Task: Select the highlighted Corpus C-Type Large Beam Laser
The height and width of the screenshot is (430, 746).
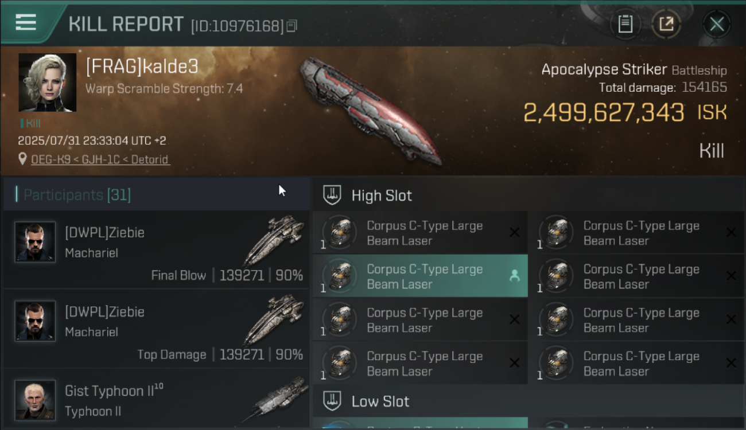Action: tap(420, 276)
